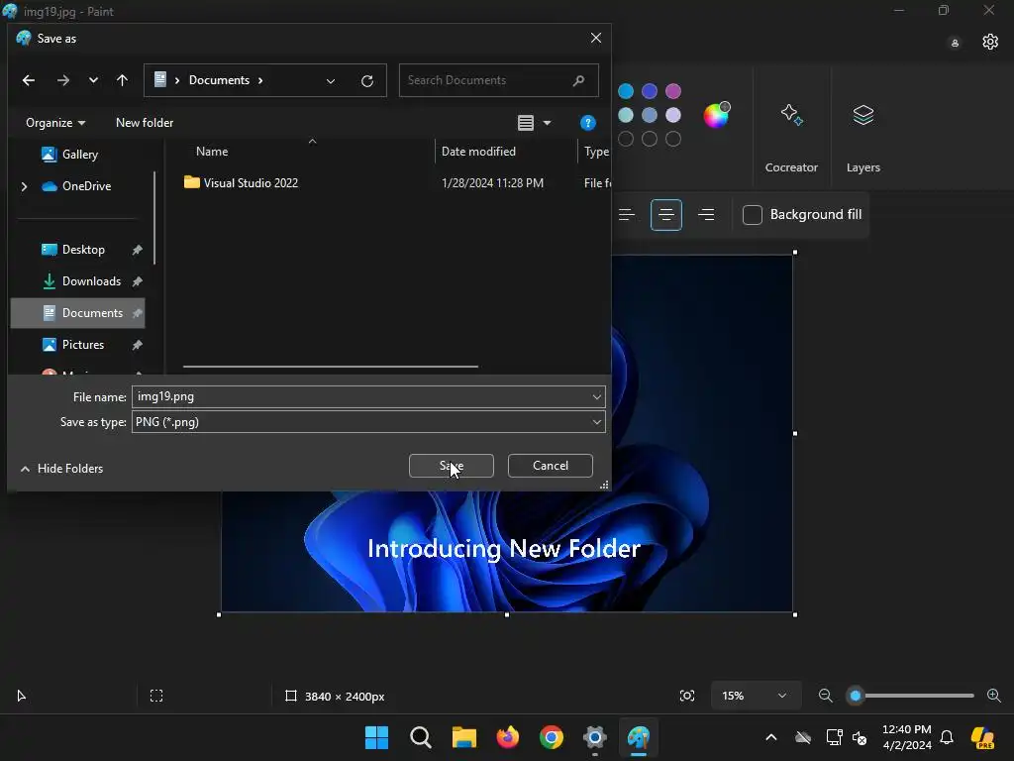This screenshot has height=761, width=1014.
Task: Open the 15% zoom level dropdown
Action: (x=755, y=696)
